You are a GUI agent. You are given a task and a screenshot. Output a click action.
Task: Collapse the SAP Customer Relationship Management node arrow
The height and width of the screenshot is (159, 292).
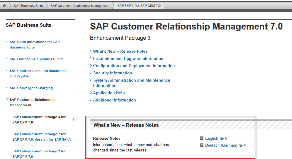(x=7, y=99)
